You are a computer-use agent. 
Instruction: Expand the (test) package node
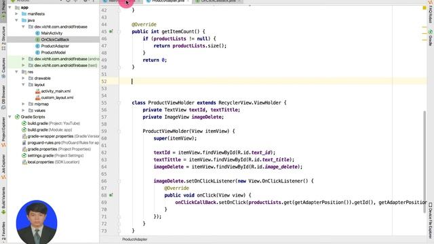click(x=23, y=65)
